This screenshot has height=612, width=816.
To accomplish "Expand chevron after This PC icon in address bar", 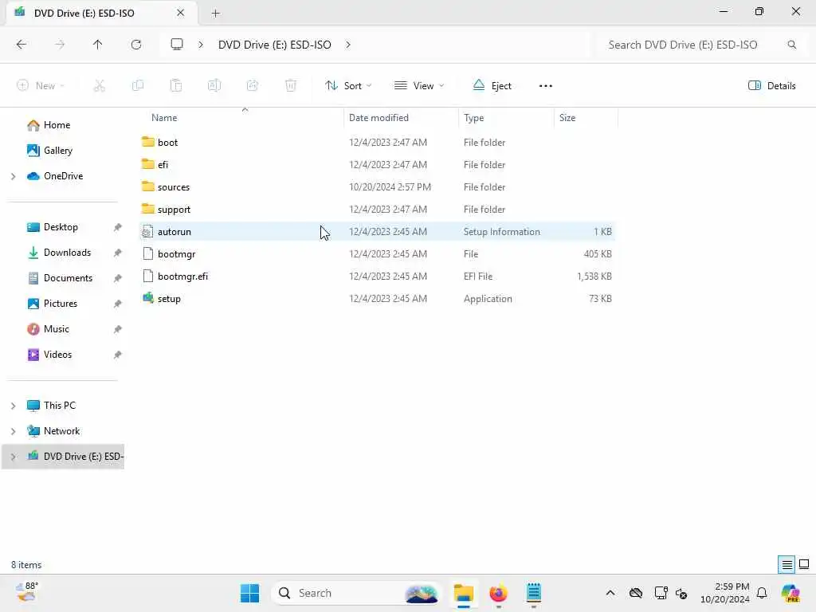I will [x=201, y=45].
